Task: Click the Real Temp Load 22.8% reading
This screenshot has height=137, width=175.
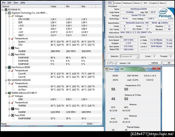Action: pyautogui.click(x=132, y=80)
